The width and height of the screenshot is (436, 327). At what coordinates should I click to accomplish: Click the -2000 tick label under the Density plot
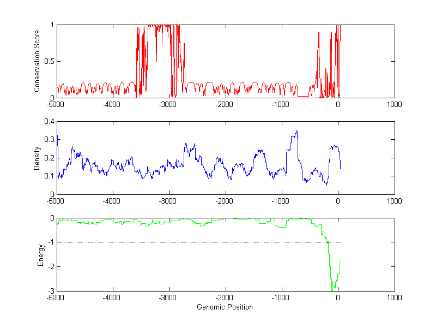[x=225, y=201]
